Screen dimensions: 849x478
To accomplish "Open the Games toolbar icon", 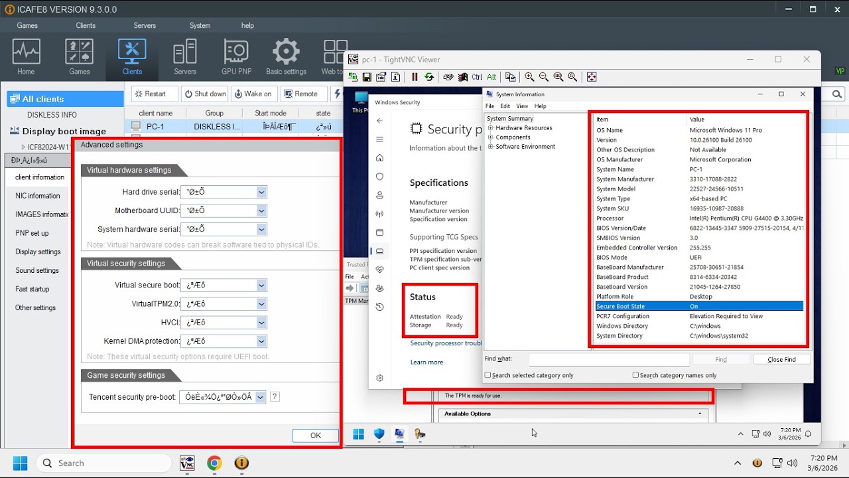I will pos(80,56).
